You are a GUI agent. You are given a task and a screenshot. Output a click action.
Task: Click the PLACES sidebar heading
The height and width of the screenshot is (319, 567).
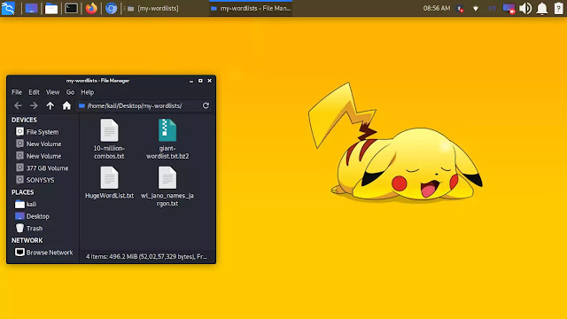coord(22,192)
